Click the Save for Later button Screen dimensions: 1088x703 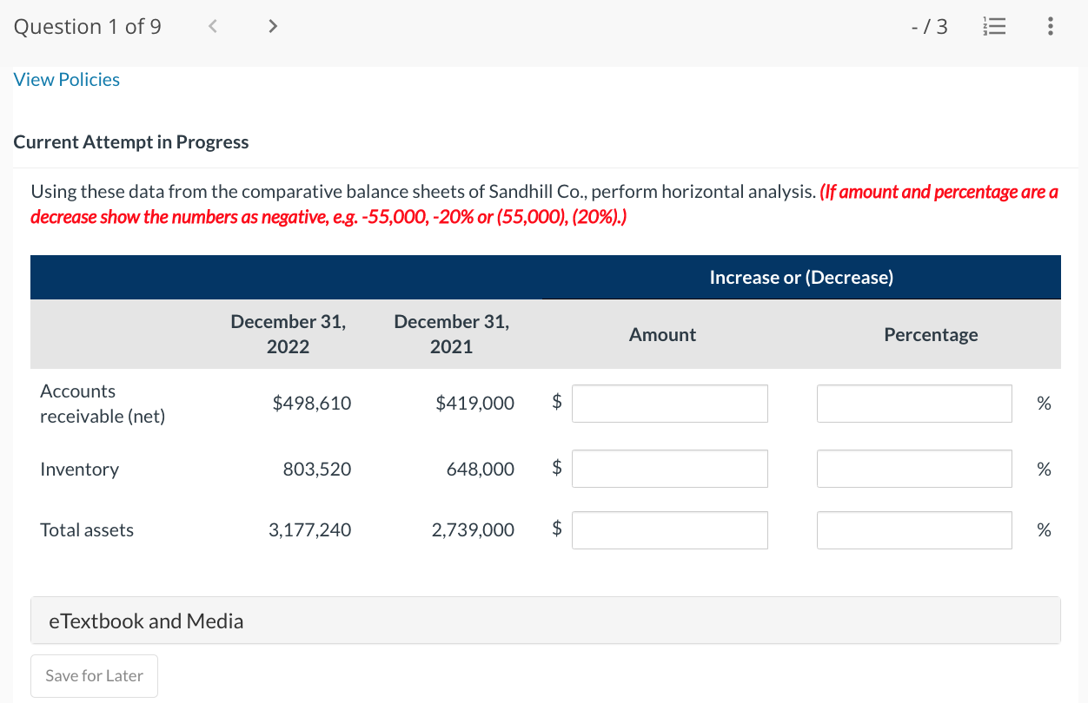click(93, 675)
